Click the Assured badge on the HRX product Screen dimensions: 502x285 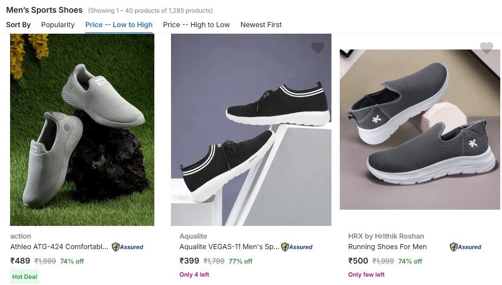466,247
